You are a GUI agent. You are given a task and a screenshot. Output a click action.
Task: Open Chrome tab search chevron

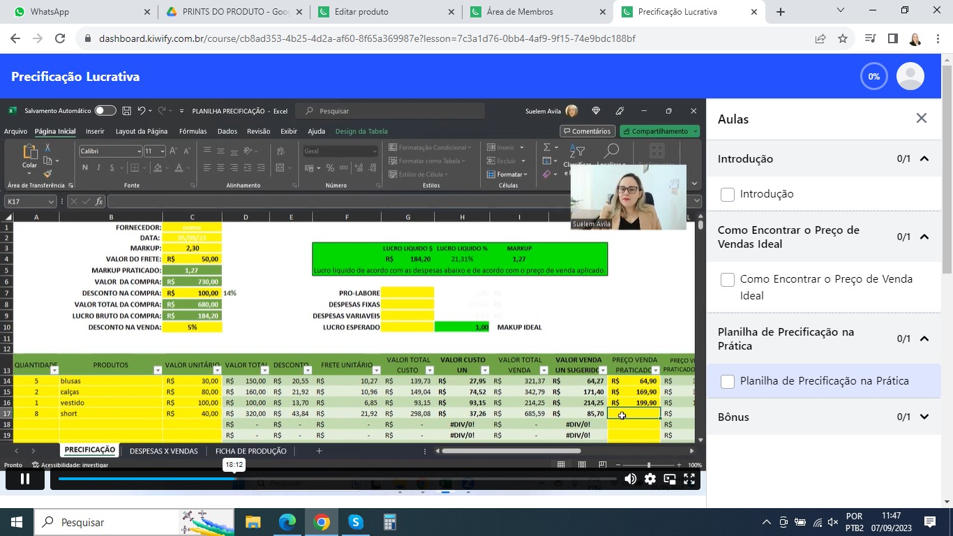coord(841,10)
